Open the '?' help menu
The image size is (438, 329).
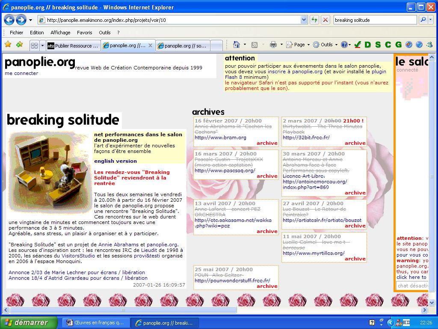pos(118,33)
